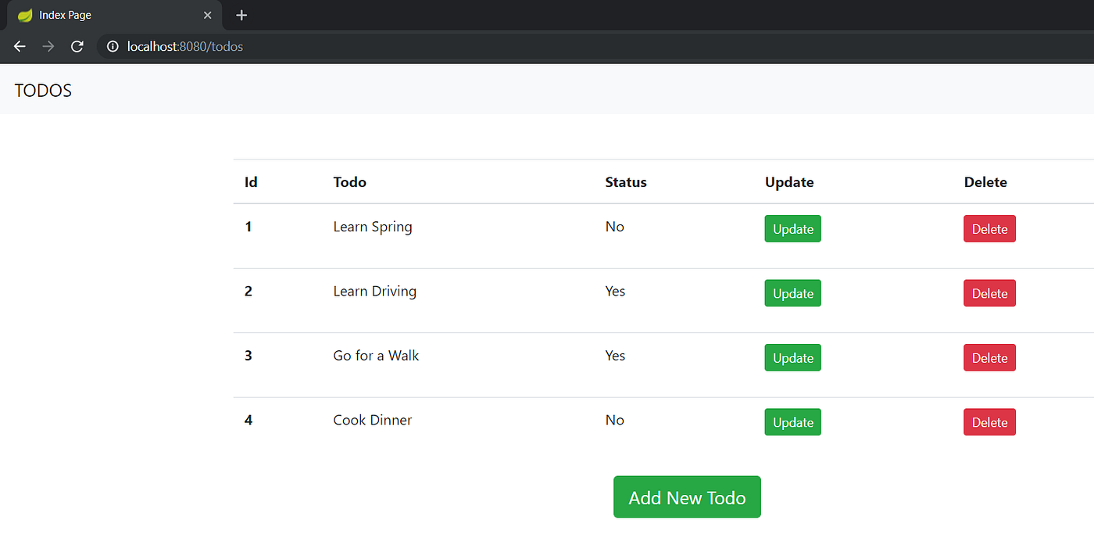The image size is (1094, 541).
Task: Click the Spring leaf favicon on the tab
Action: pyautogui.click(x=25, y=15)
